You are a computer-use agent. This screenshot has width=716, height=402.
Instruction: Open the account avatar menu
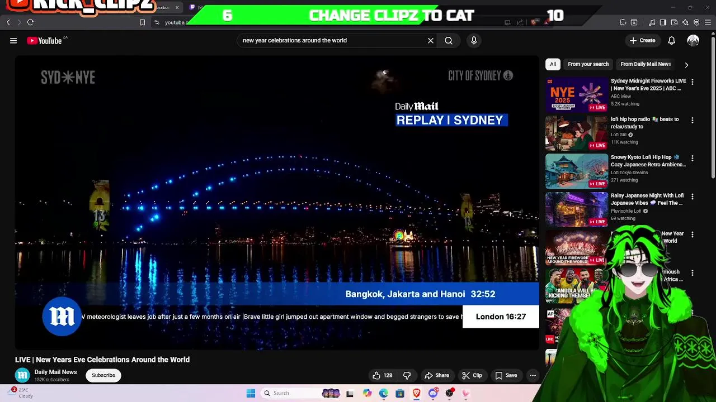click(x=693, y=40)
